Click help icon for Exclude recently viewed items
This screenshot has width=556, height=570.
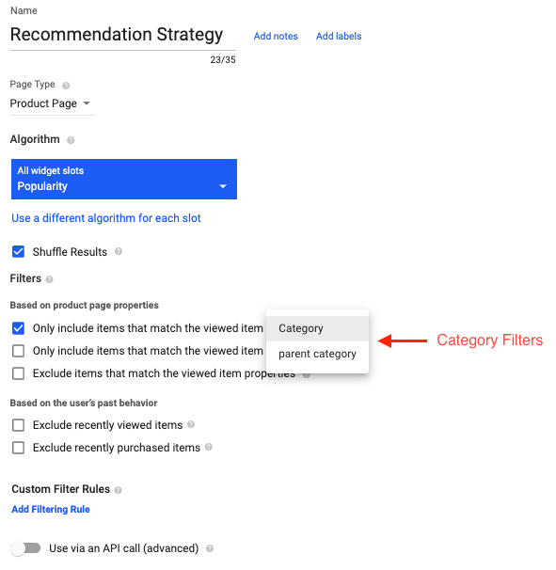191,424
